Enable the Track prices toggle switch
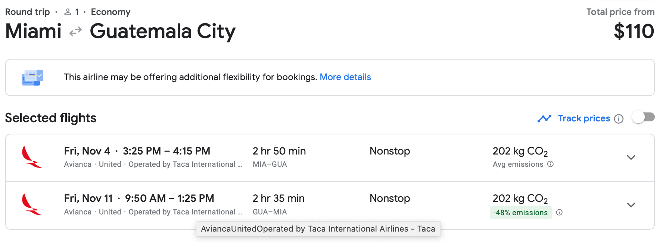 pos(643,118)
